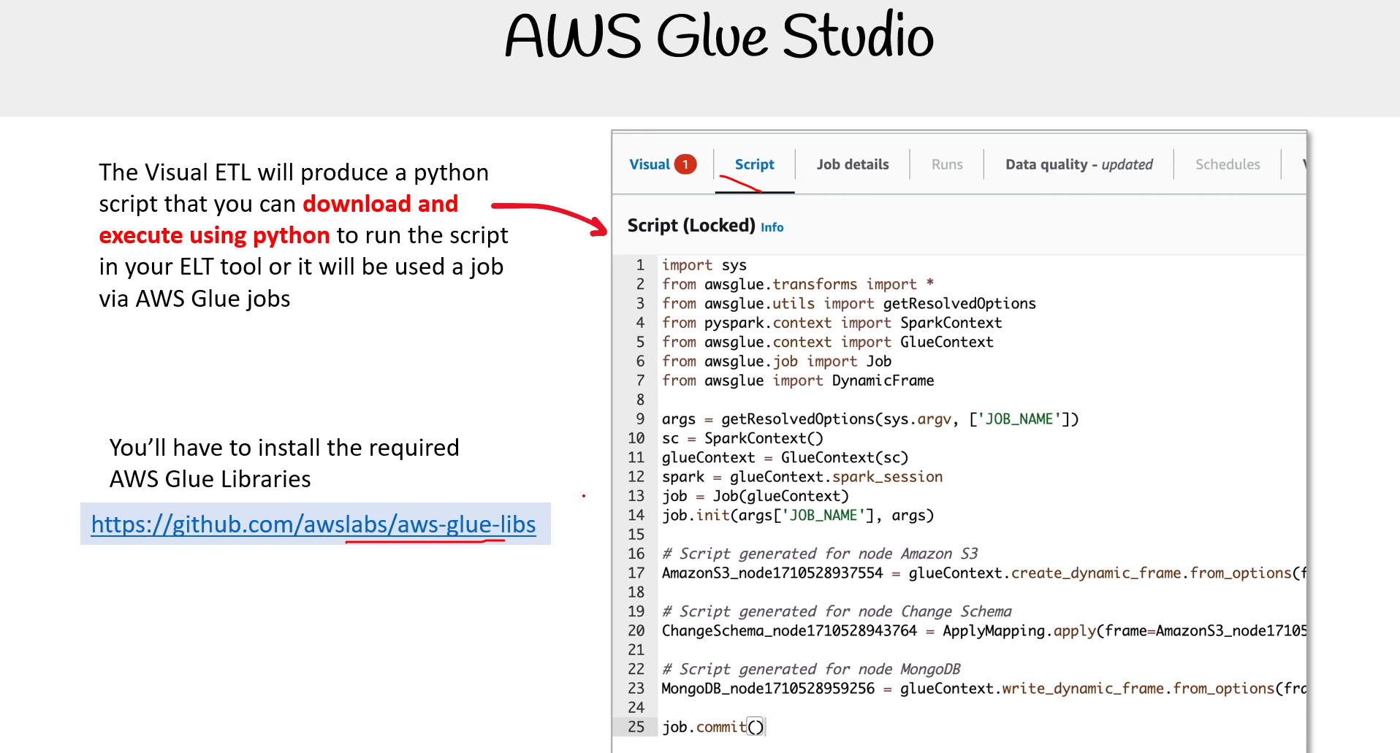Click line importing GlueContext
The image size is (1400, 753).
[827, 342]
